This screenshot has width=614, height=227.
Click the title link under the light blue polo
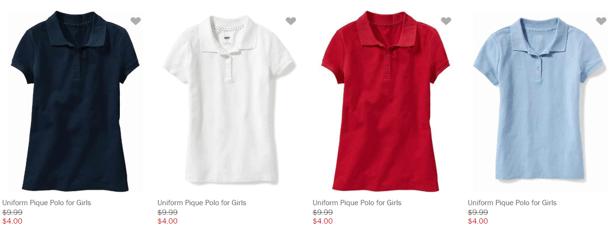(512, 203)
